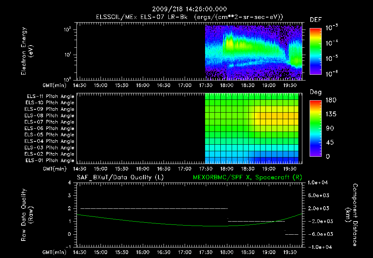Select the timestamp title 2009/218 14:26:00.000

pyautogui.click(x=189, y=9)
